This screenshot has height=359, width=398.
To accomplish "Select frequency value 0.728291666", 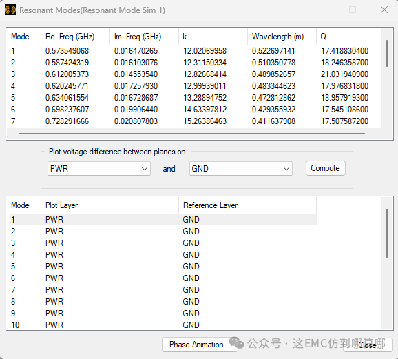I will (x=67, y=121).
